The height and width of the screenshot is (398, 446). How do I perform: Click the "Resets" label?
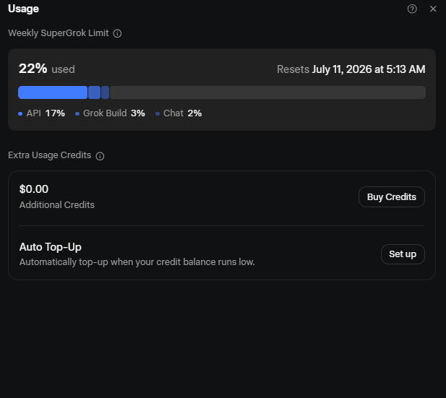pyautogui.click(x=293, y=69)
